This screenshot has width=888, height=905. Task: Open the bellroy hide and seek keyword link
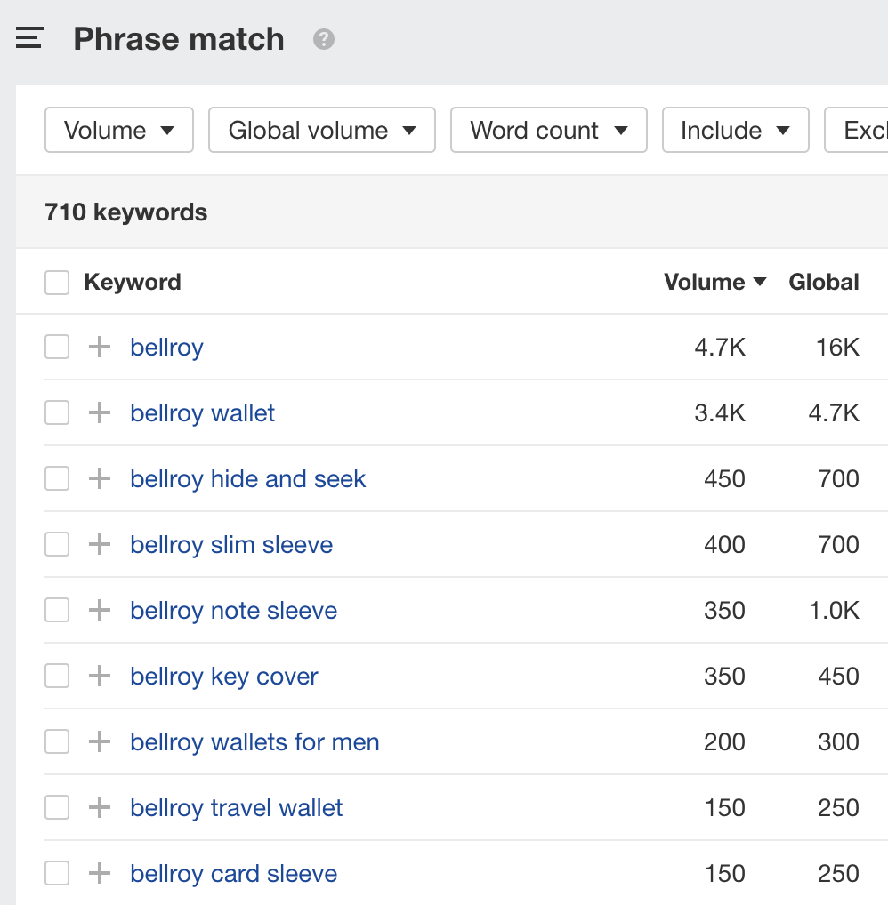(247, 478)
